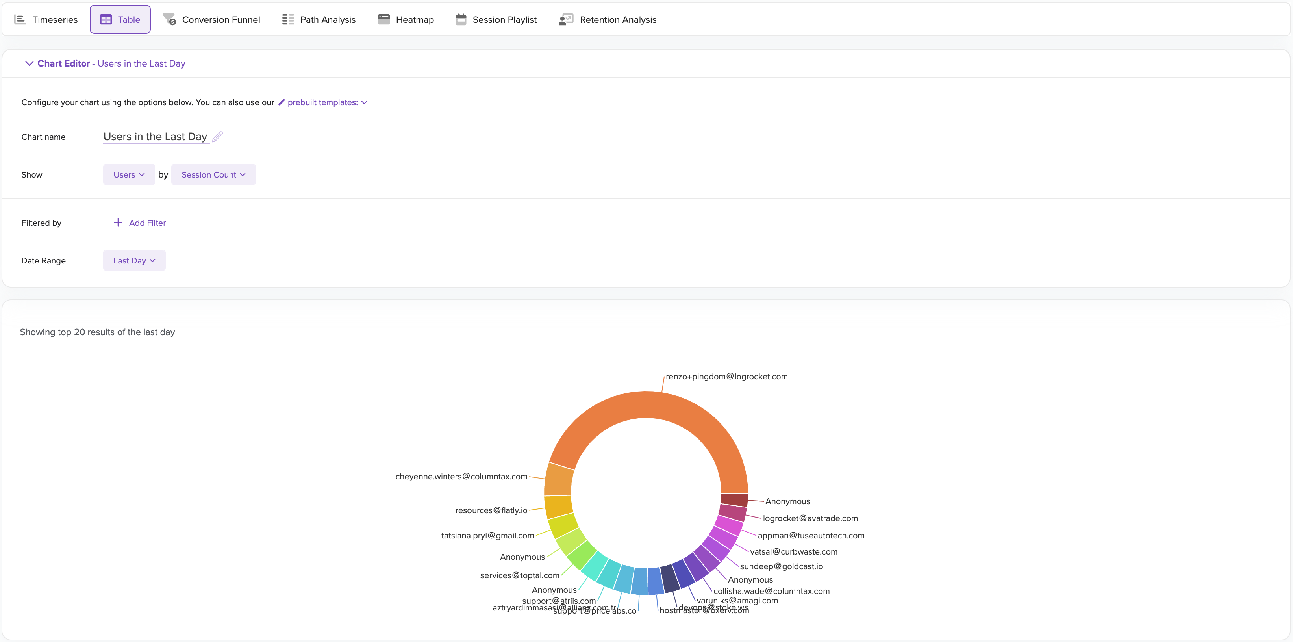Click the Retention Analysis icon
Viewport: 1293px width, 642px height.
tap(566, 20)
